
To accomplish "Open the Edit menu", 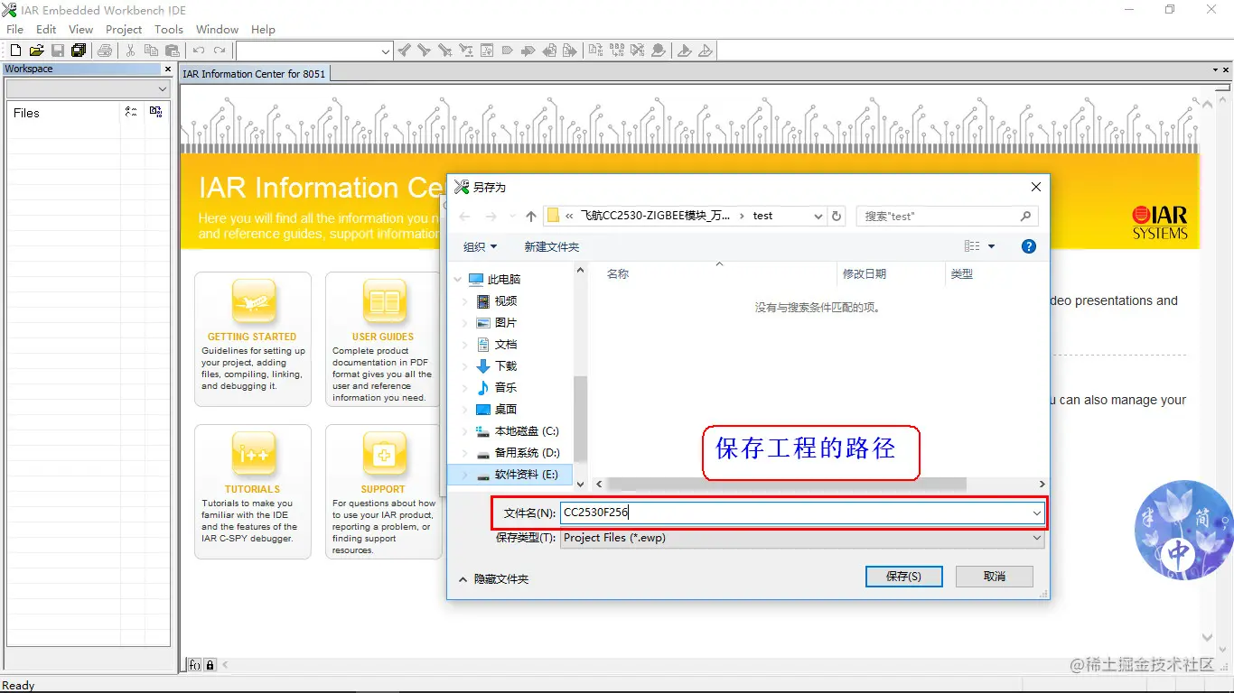I will pyautogui.click(x=46, y=29).
